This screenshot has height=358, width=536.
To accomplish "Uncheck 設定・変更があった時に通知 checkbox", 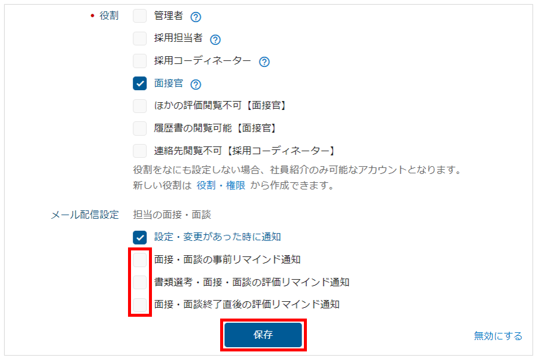I will tap(140, 237).
